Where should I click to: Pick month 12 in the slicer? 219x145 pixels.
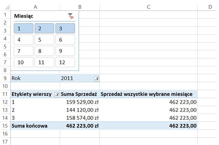tap(65, 62)
